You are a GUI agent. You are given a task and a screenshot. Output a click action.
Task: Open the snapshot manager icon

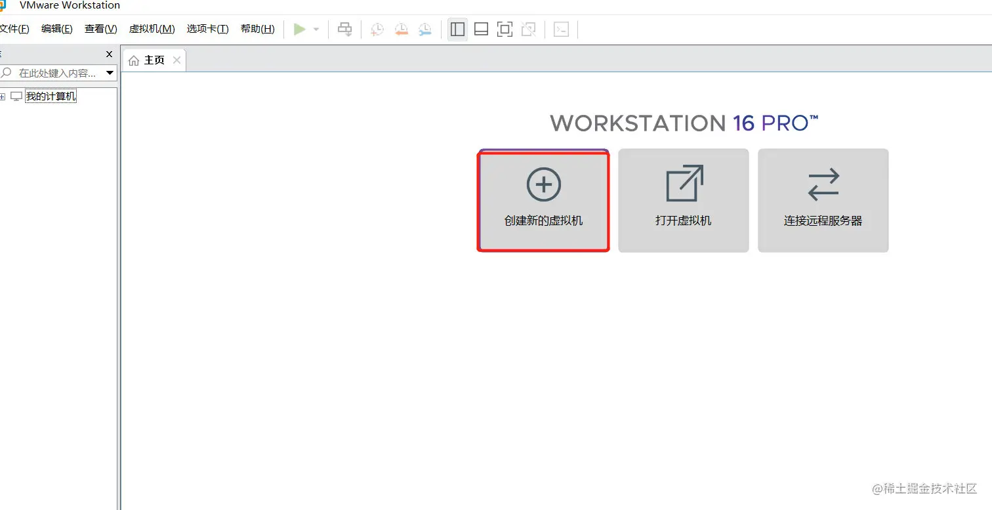(x=425, y=29)
